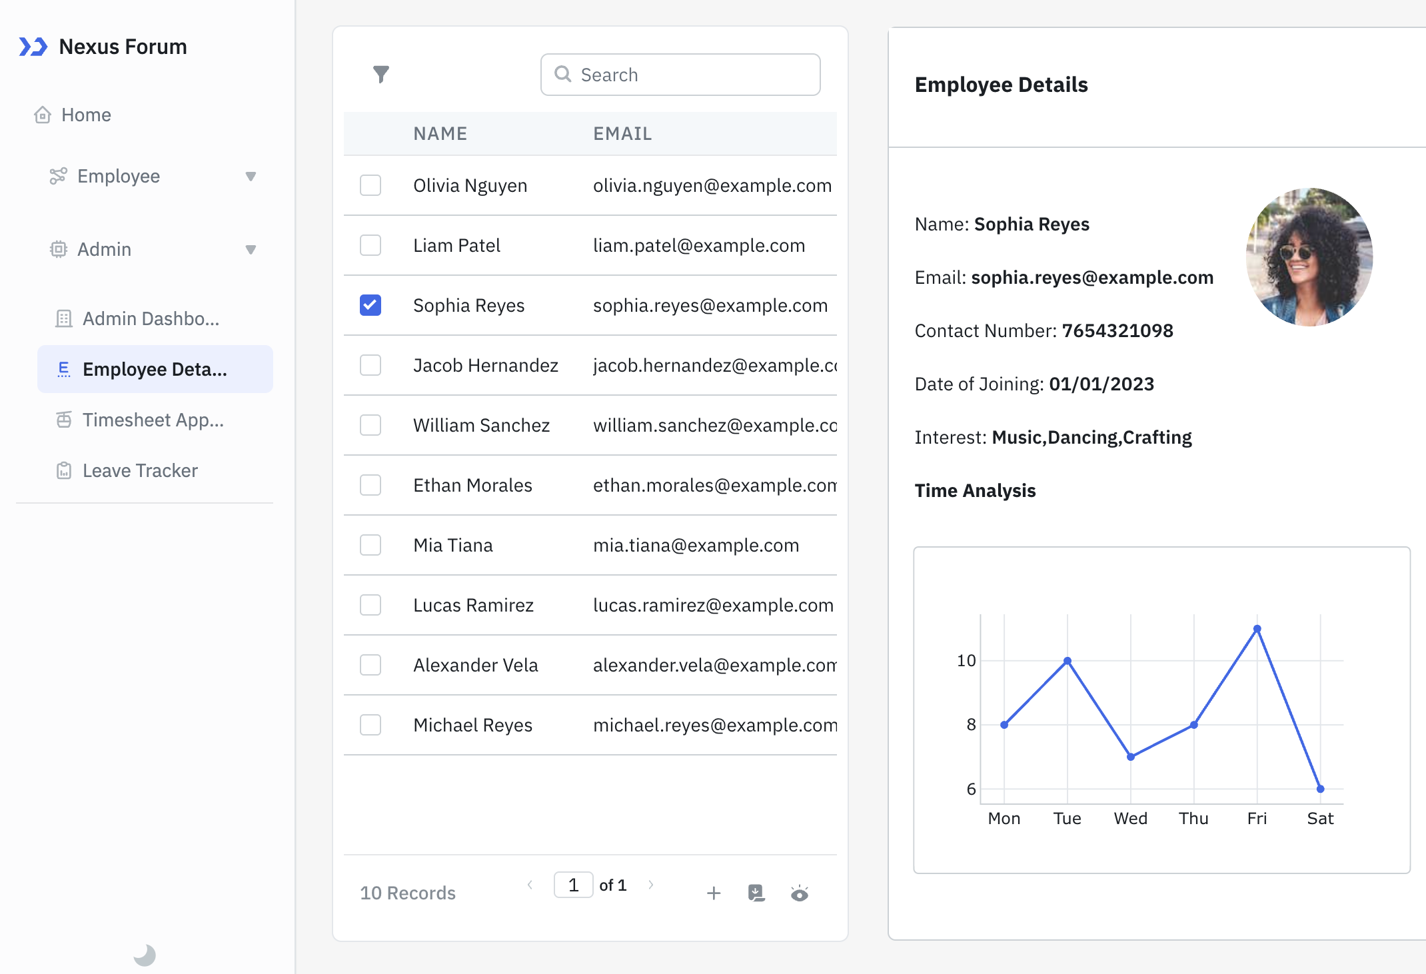Open the Leave Tracker in the sidebar
The height and width of the screenshot is (974, 1426).
click(x=140, y=470)
